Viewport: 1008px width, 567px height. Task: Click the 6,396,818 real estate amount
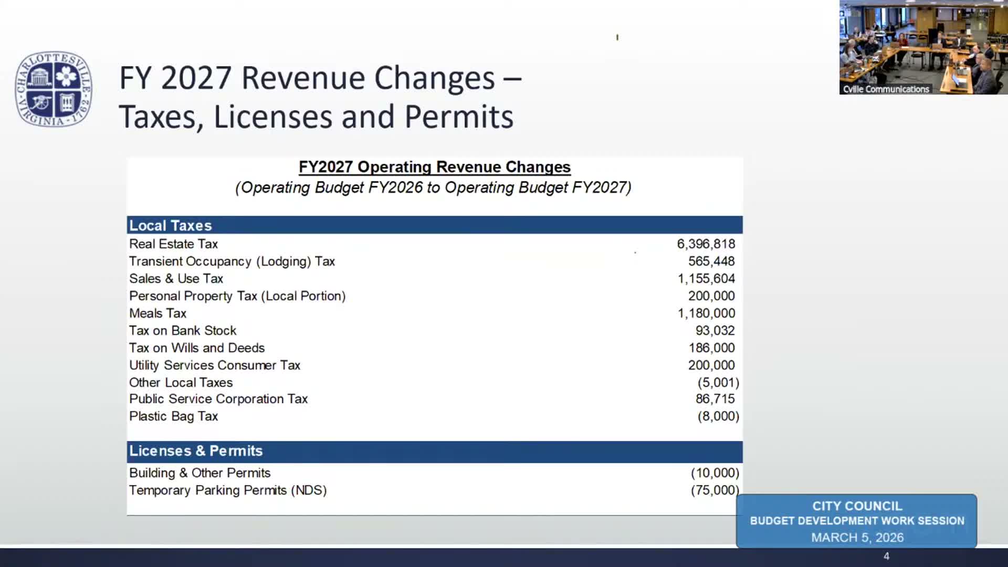tap(706, 244)
